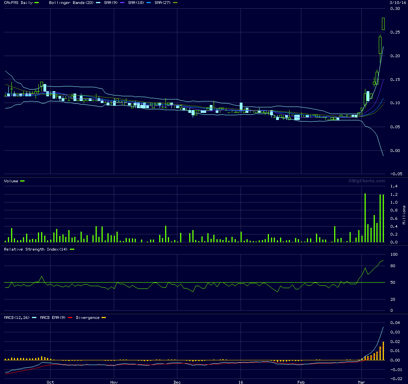Viewport: 408px width, 384px height.
Task: Click the 100 RSI axis label
Action: tap(394, 254)
